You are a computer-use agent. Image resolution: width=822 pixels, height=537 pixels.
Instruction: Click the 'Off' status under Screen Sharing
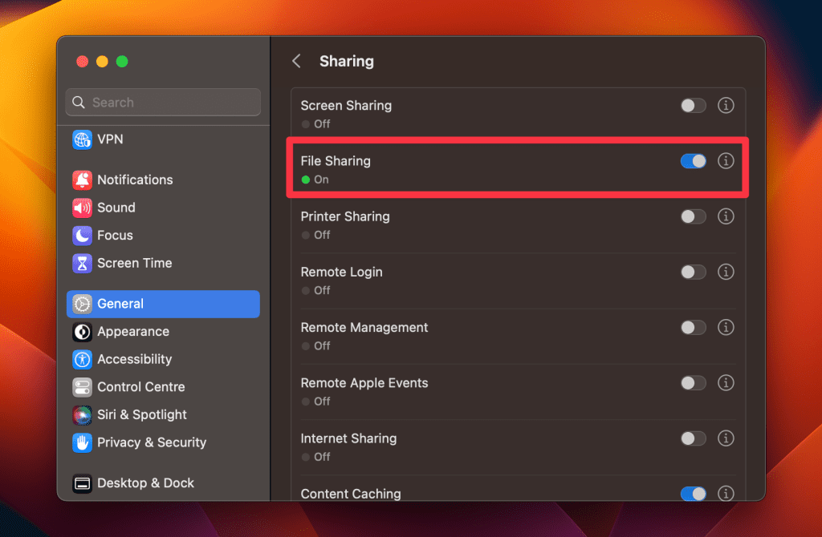[x=322, y=124]
